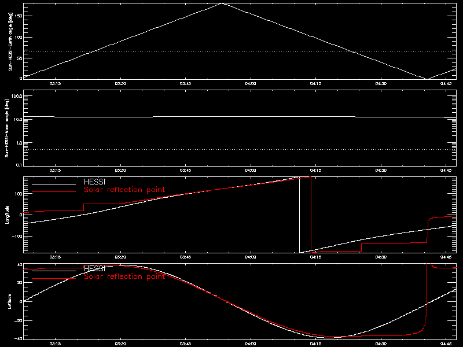Click the 100 tick label on Earth angle plot

click(19, 37)
